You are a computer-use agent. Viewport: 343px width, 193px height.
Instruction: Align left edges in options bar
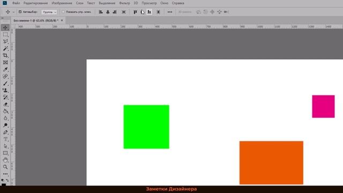pos(101,12)
